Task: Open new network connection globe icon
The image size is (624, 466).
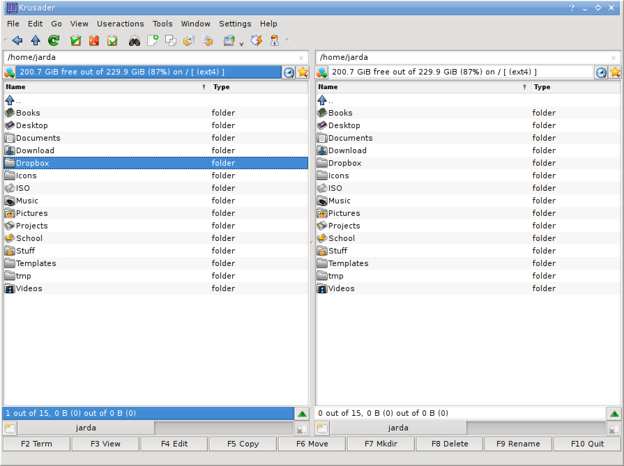Action: click(x=229, y=40)
